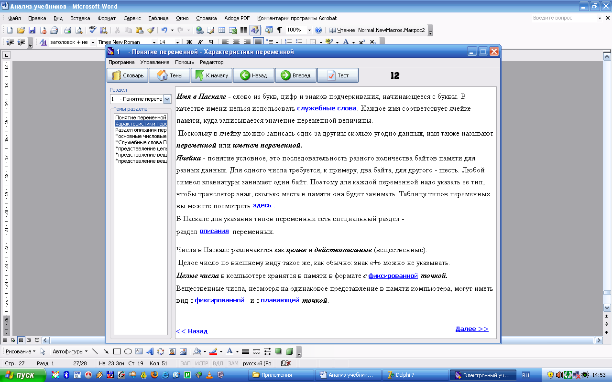
Task: Toggle ВДЛ extend selection indicator
Action: click(218, 364)
